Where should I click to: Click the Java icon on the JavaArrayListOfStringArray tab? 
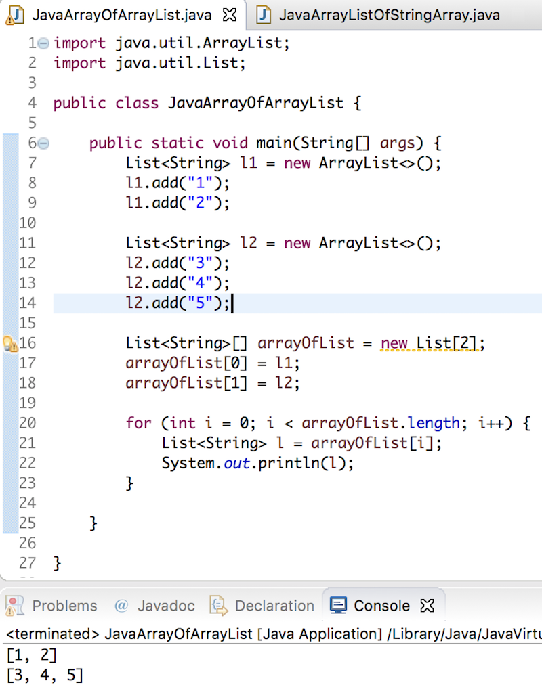click(x=263, y=14)
